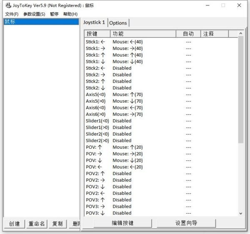Screen dimensions: 250x234
Task: Select the POV2: ↑ row
Action: point(161,174)
